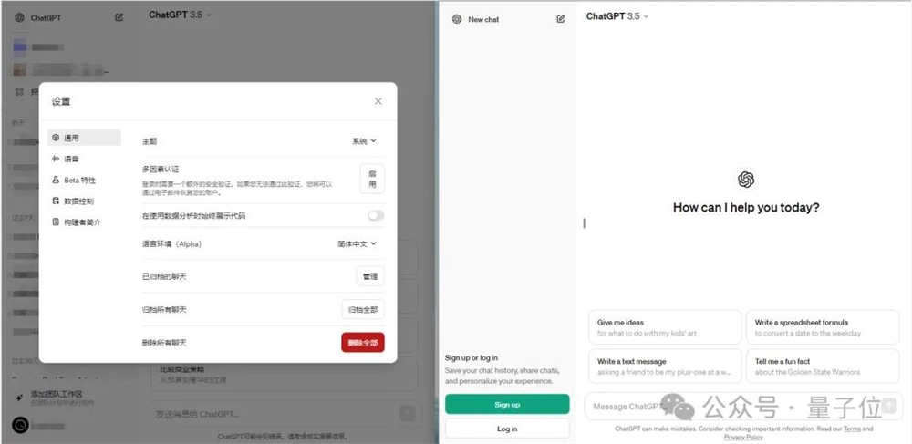Expand the ChatGPT 3.5 model selector on the right

coord(617,16)
